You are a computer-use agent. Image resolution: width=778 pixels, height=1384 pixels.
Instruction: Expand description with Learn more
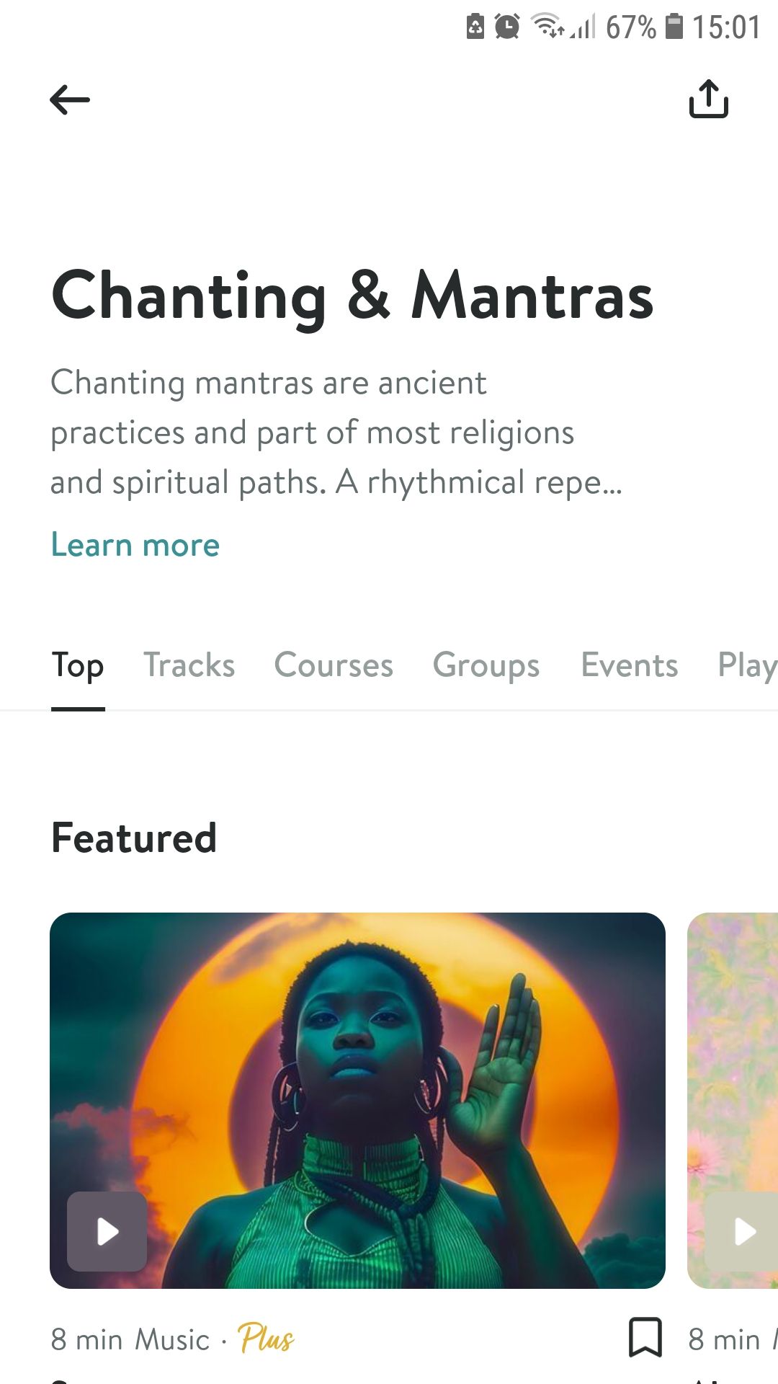click(135, 545)
